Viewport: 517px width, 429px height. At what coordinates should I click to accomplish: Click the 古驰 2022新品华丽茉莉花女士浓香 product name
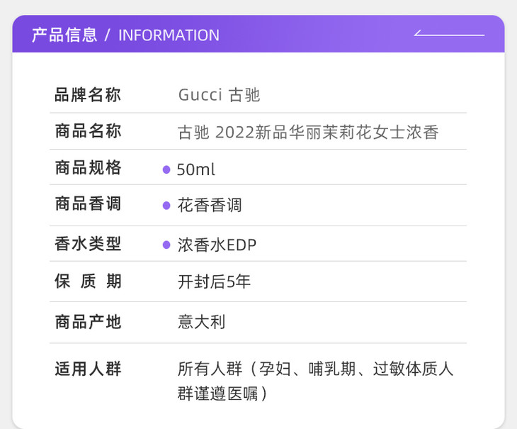pyautogui.click(x=308, y=132)
